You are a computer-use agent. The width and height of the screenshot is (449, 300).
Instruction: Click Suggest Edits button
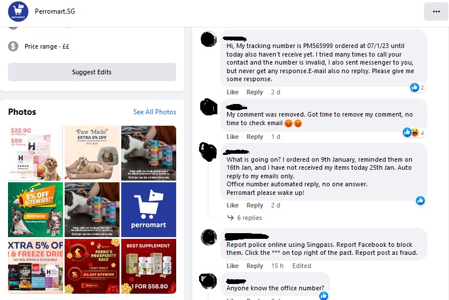tap(92, 72)
